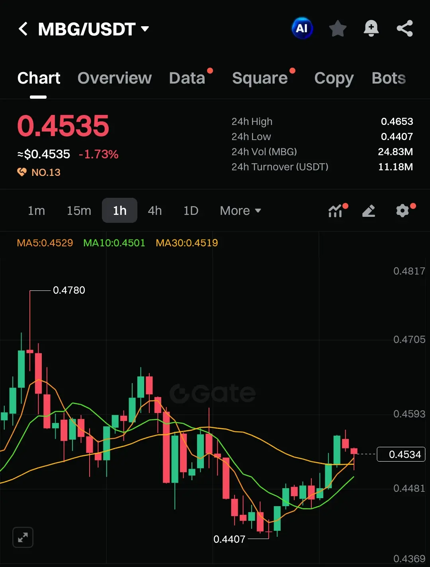Go back using the left arrow
Image resolution: width=430 pixels, height=567 pixels.
23,29
